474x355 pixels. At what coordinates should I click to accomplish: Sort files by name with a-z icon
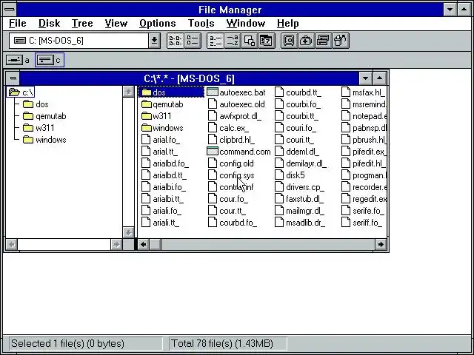coord(216,41)
